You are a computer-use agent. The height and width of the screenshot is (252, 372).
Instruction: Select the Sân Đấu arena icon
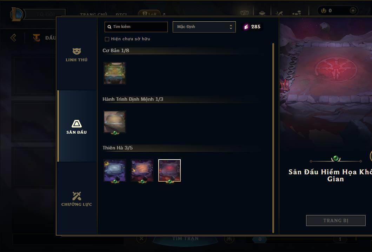[x=77, y=124]
